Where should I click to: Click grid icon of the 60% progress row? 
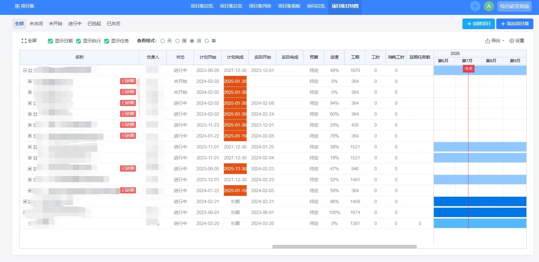[x=35, y=114]
